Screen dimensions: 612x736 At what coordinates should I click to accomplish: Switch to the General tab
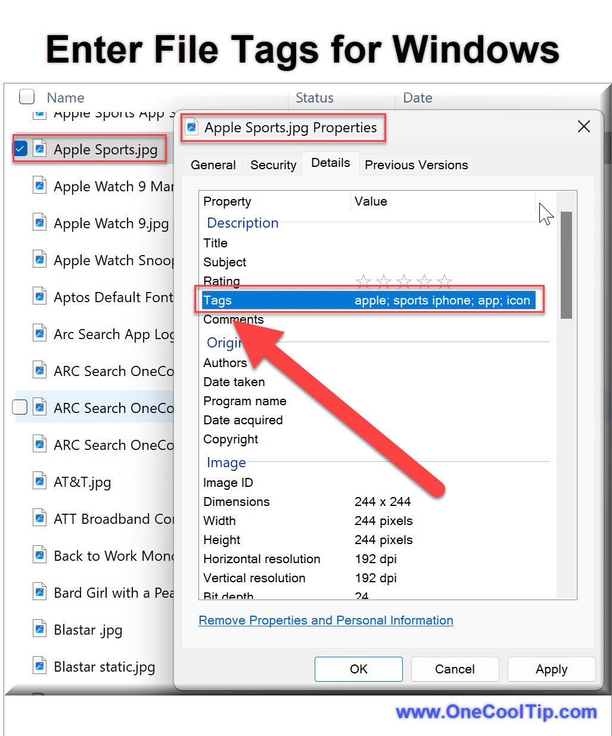coord(213,165)
